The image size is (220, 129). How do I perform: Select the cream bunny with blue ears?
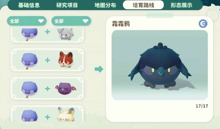[x=66, y=114]
